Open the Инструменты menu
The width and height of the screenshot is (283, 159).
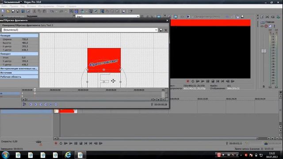(46, 6)
